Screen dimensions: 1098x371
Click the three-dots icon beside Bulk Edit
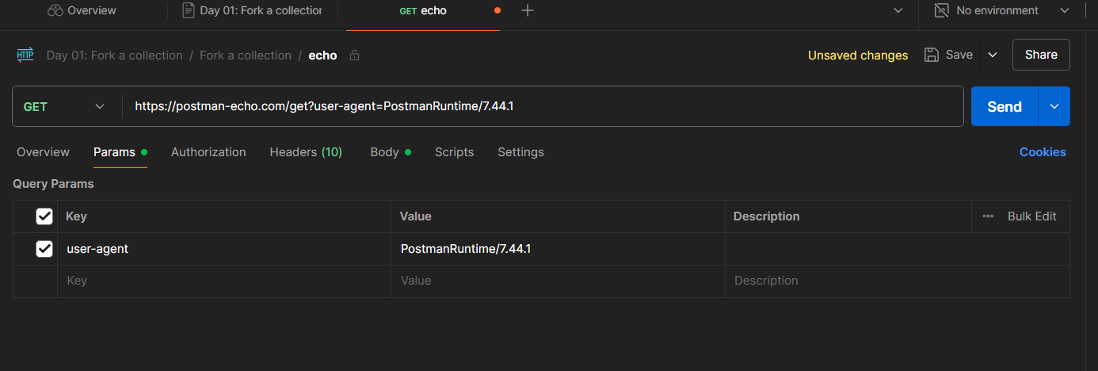pos(988,216)
